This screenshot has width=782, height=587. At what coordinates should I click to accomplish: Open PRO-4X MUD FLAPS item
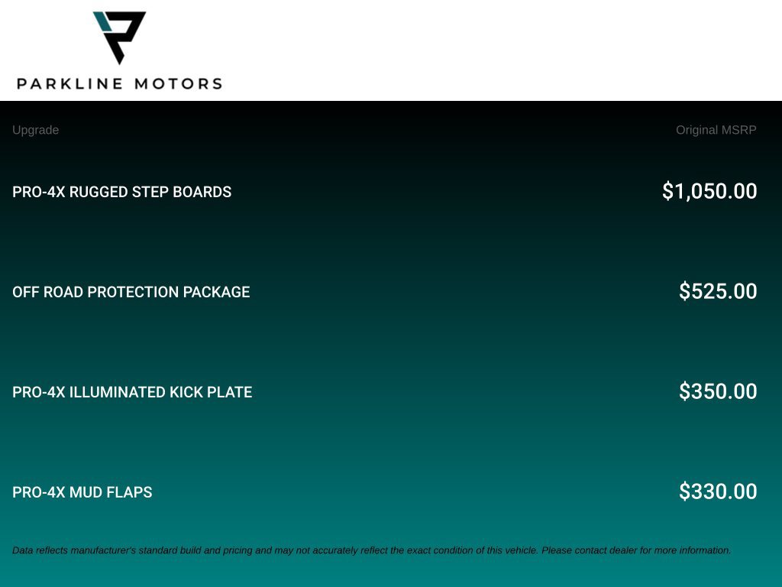[x=82, y=492]
